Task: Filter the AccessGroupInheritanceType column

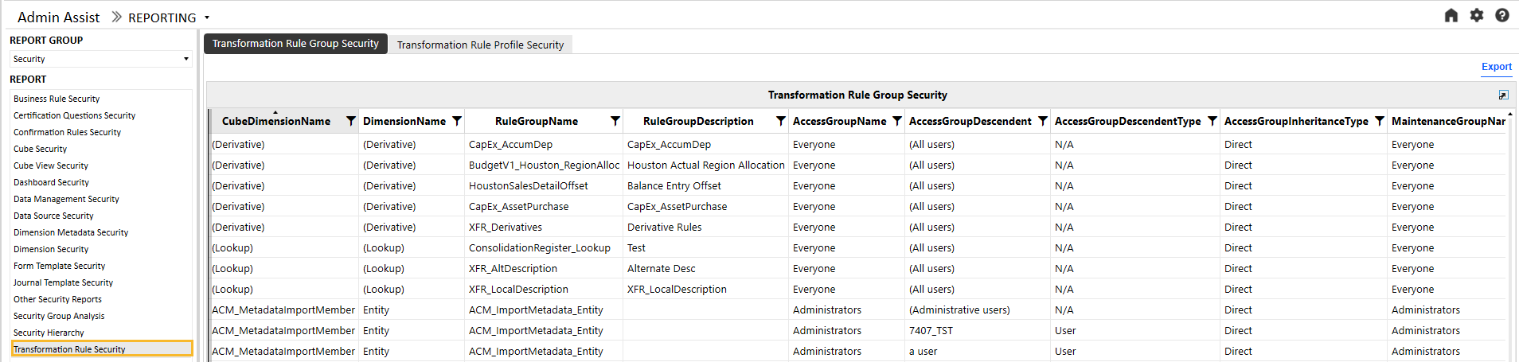Action: (1379, 121)
